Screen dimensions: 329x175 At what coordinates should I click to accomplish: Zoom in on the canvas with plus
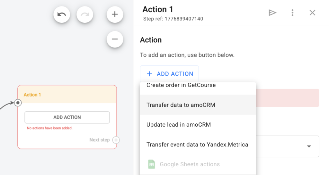click(115, 14)
